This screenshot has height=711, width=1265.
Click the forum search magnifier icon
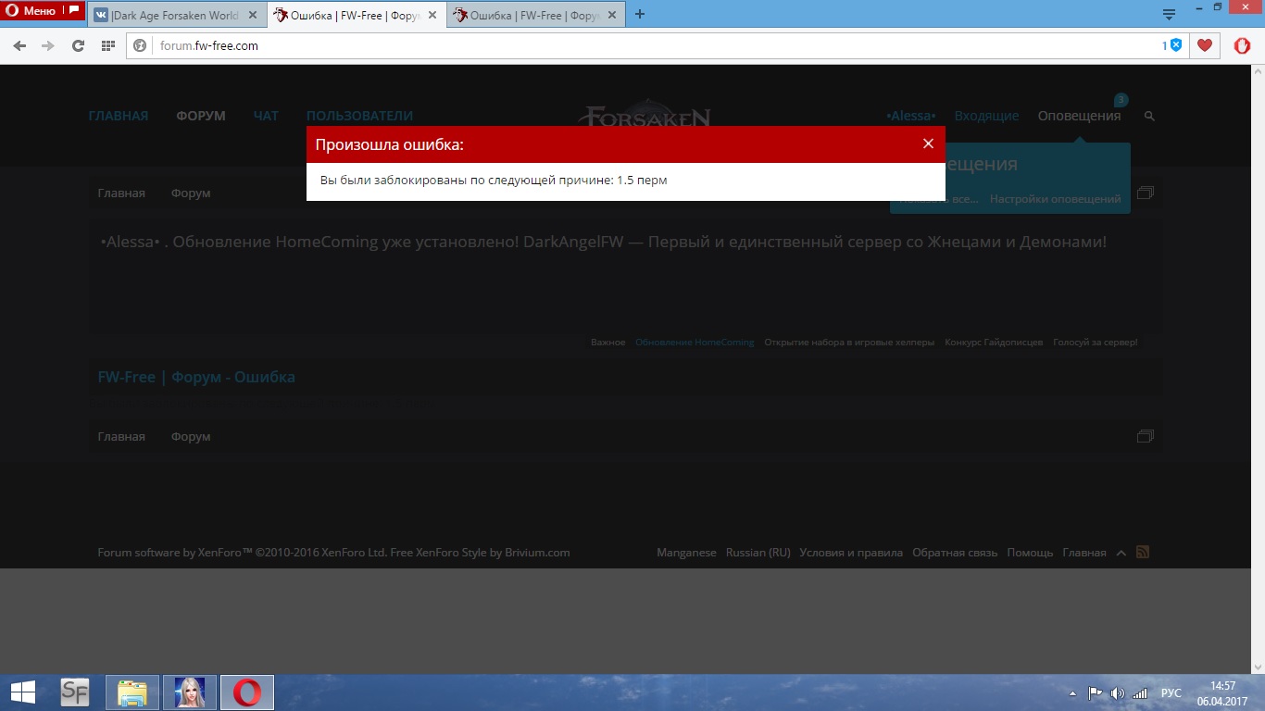[1149, 117]
